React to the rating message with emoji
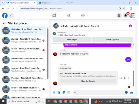 121,78
